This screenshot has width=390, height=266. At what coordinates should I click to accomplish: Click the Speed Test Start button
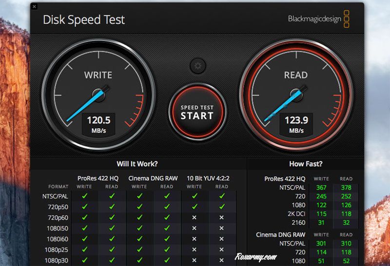tap(197, 112)
